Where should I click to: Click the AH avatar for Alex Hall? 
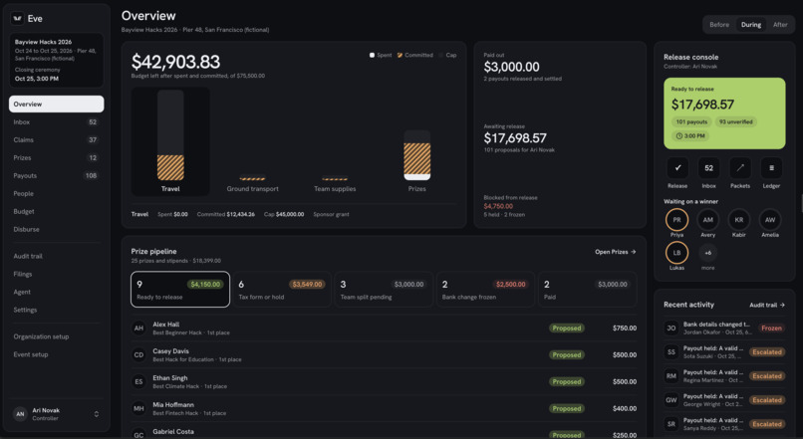[138, 328]
